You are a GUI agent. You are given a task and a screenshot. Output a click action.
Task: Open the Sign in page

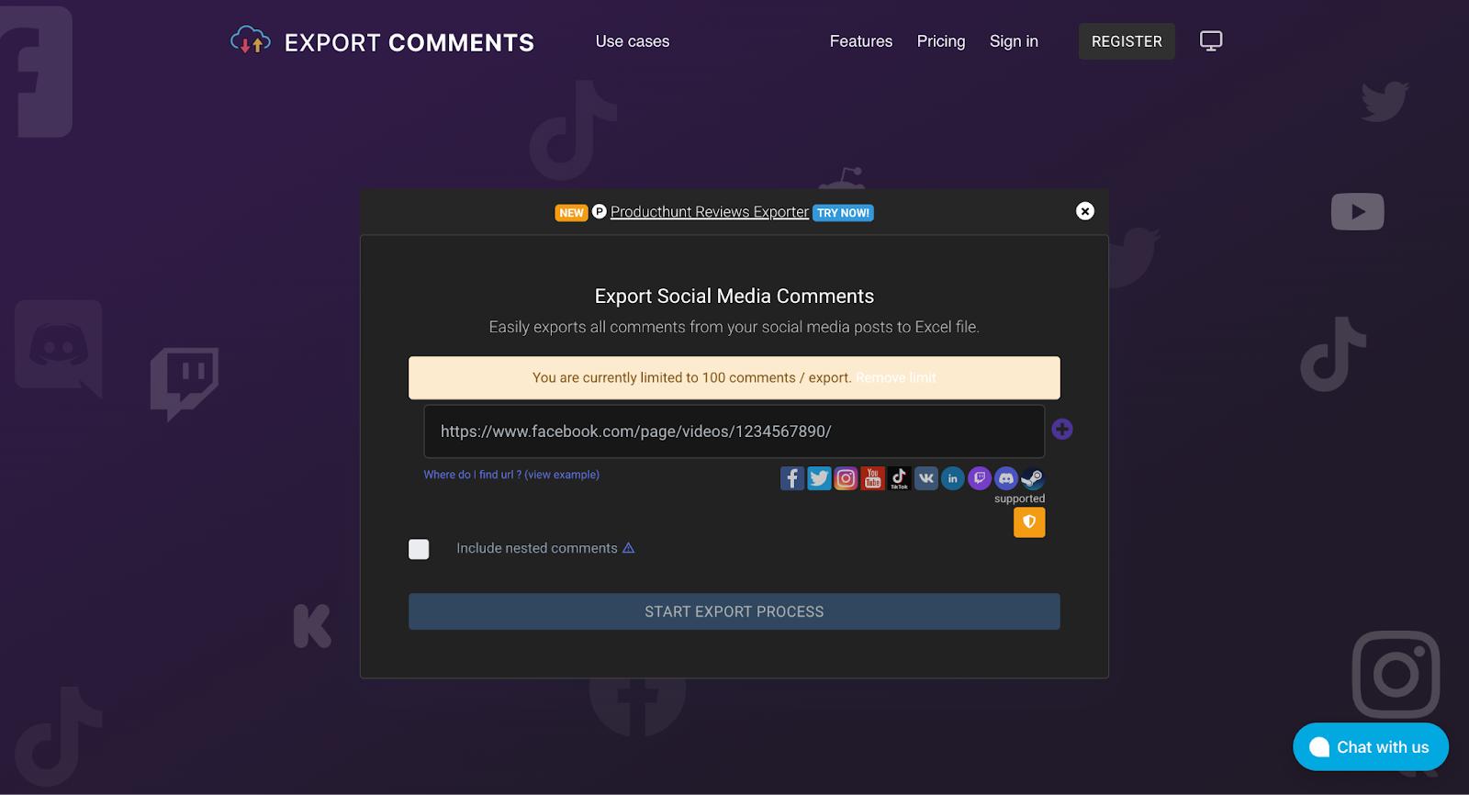tap(1014, 41)
